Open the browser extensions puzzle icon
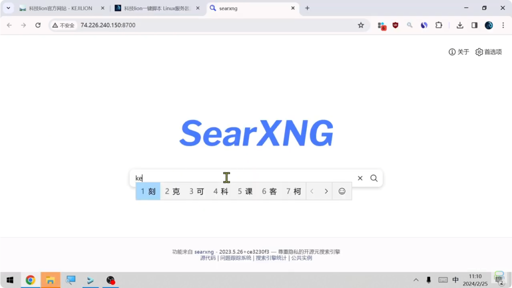 click(x=438, y=25)
